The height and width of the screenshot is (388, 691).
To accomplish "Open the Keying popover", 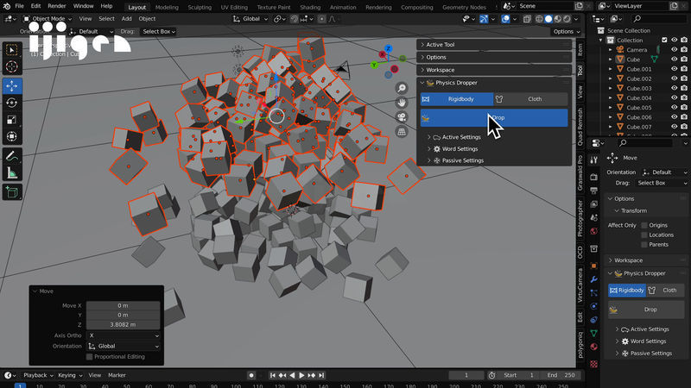I will click(x=70, y=375).
